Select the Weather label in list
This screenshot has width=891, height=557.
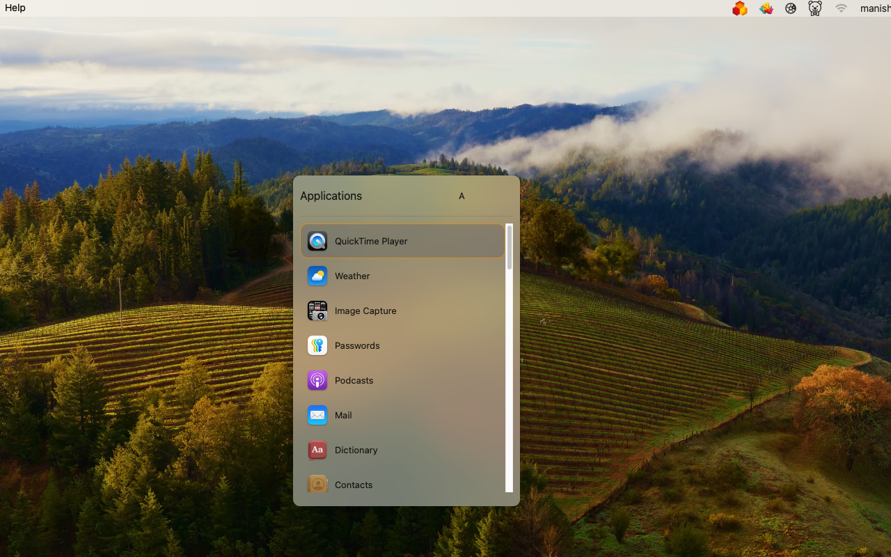point(352,276)
